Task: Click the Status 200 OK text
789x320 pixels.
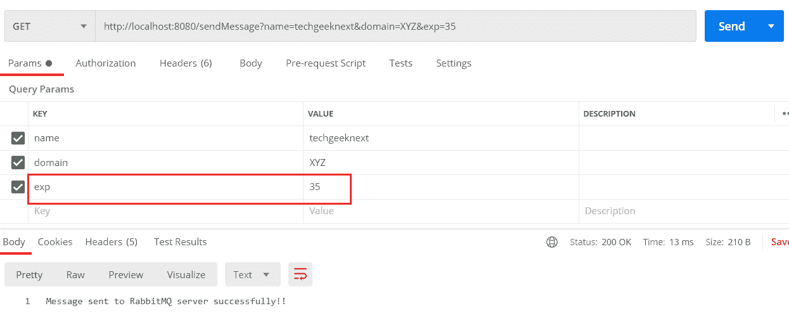Action: coord(601,242)
